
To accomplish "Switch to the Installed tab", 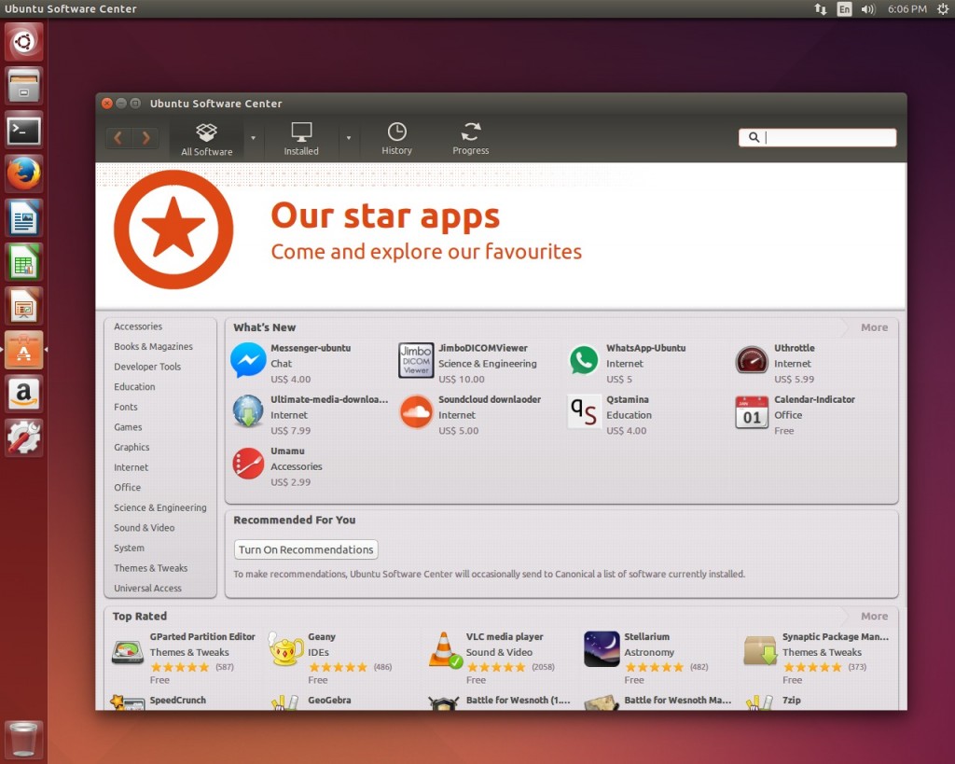I will [x=300, y=137].
